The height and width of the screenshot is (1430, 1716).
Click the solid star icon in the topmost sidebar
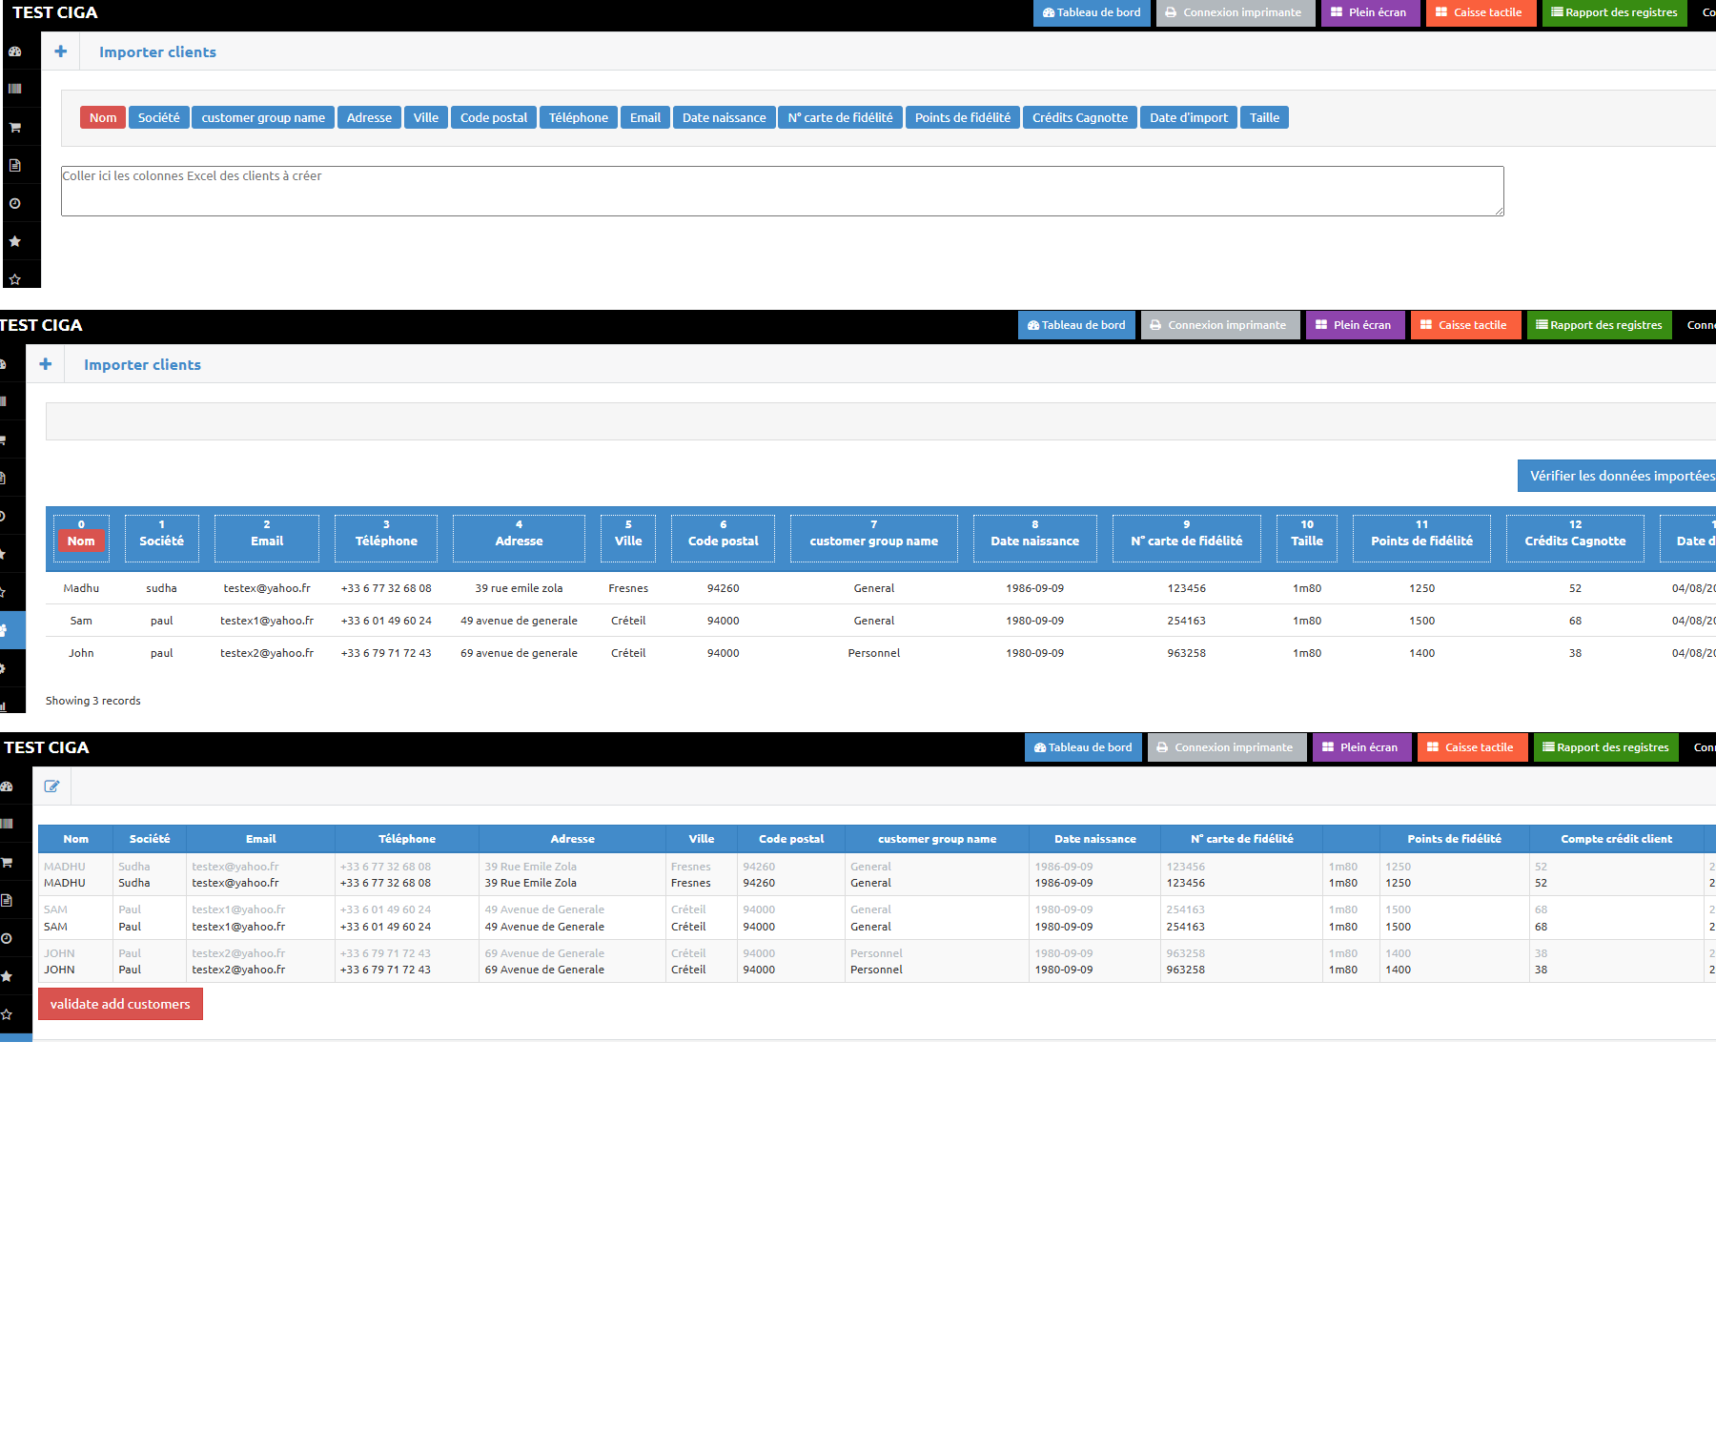(x=15, y=241)
